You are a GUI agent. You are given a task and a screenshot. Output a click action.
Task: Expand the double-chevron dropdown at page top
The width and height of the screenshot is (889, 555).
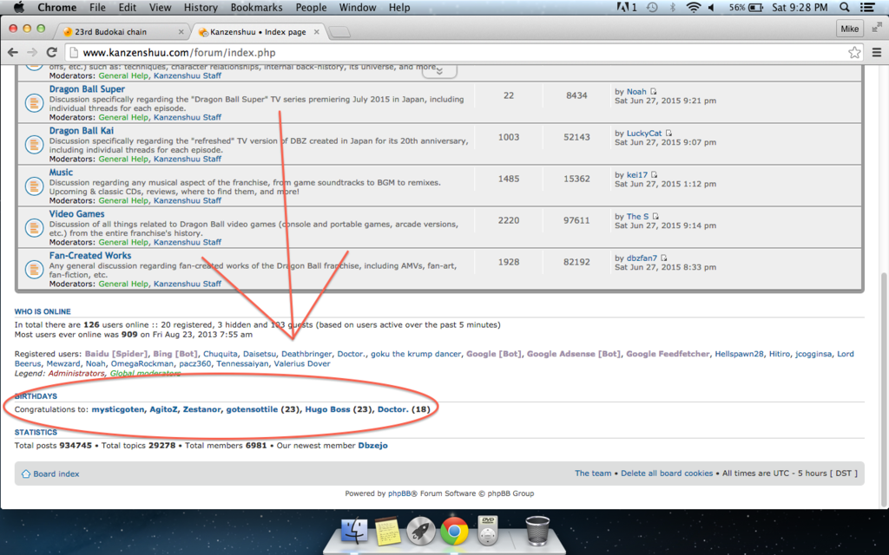439,70
